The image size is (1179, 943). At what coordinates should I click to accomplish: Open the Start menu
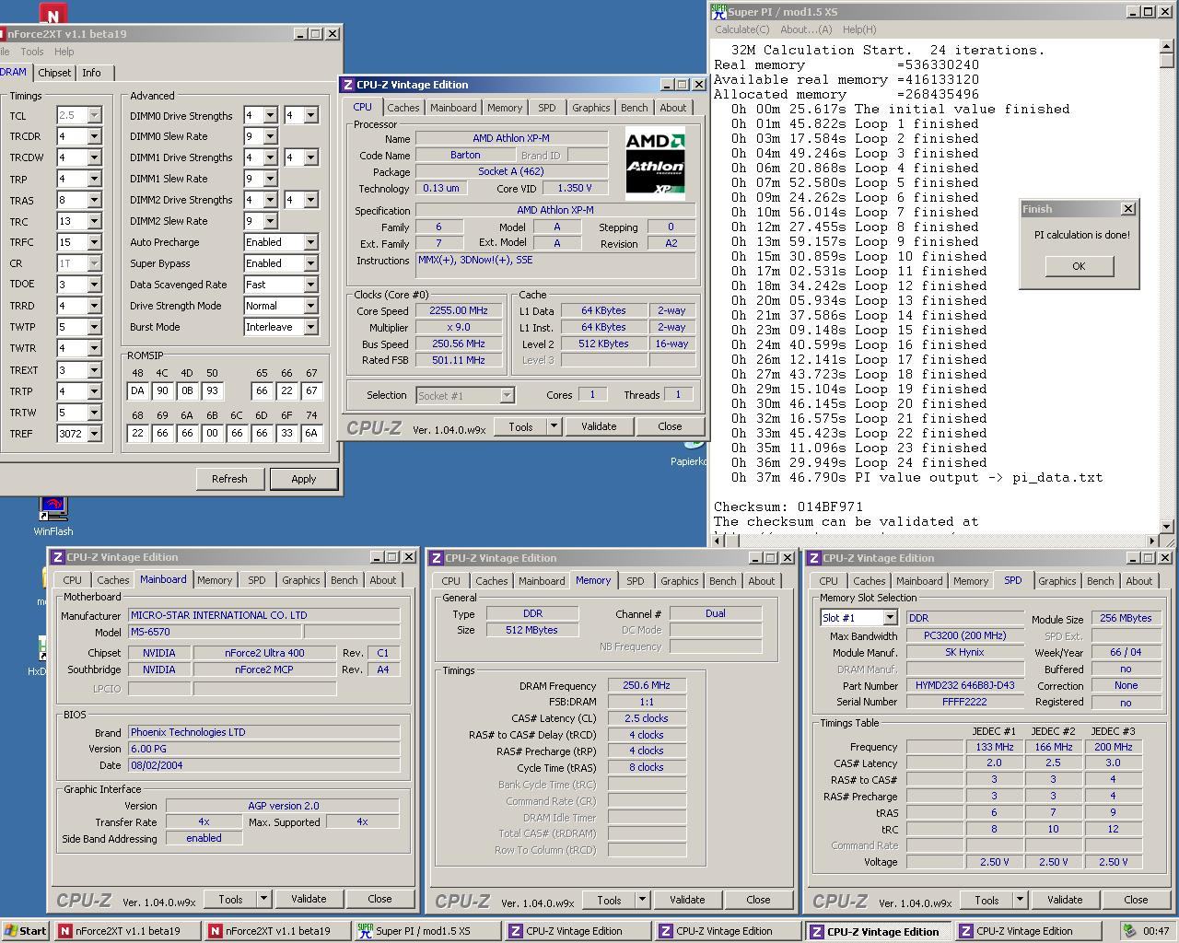[25, 931]
